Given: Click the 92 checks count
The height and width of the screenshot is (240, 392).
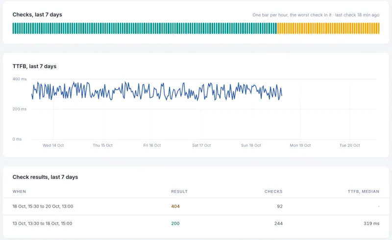Looking at the screenshot, I should click(x=280, y=206).
